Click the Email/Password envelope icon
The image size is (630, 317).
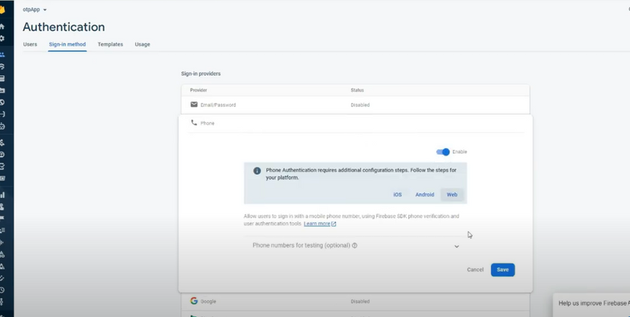pyautogui.click(x=194, y=104)
